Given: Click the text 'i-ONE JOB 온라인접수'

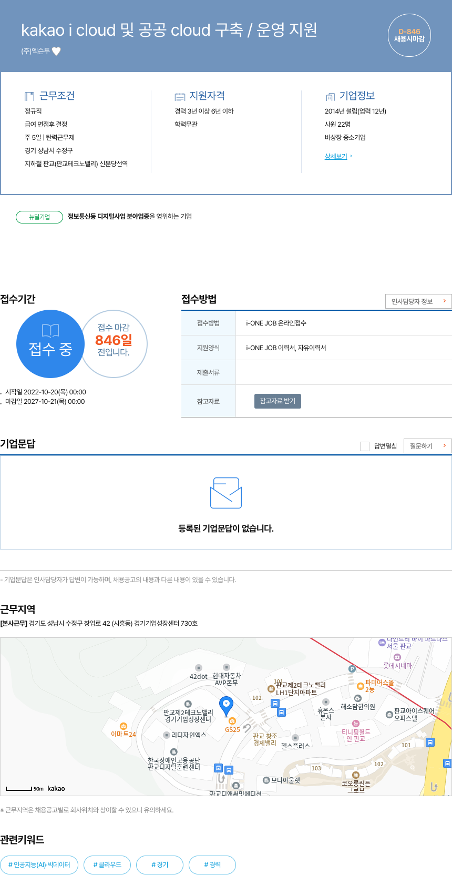Looking at the screenshot, I should pos(276,323).
